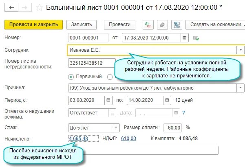
Task: Open calendar for period end date 14.08.2020
Action: (x=167, y=100)
